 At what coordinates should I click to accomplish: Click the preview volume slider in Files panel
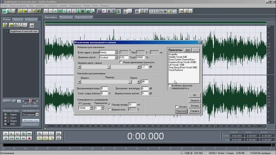pyautogui.click(x=31, y=101)
